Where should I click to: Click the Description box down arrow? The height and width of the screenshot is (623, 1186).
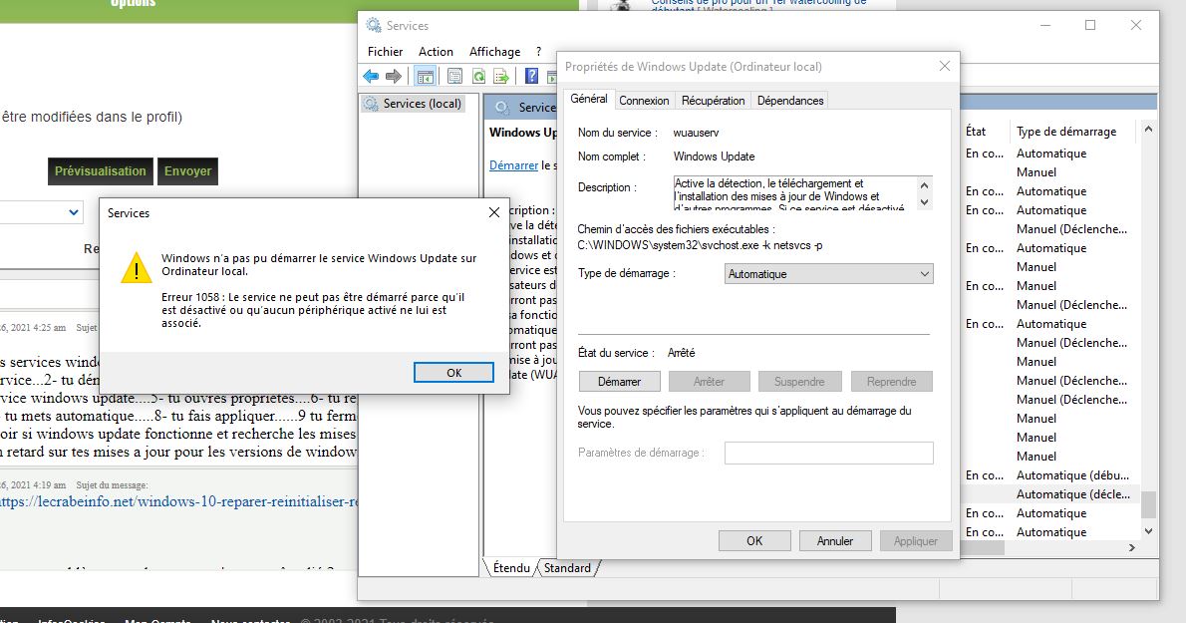click(924, 202)
